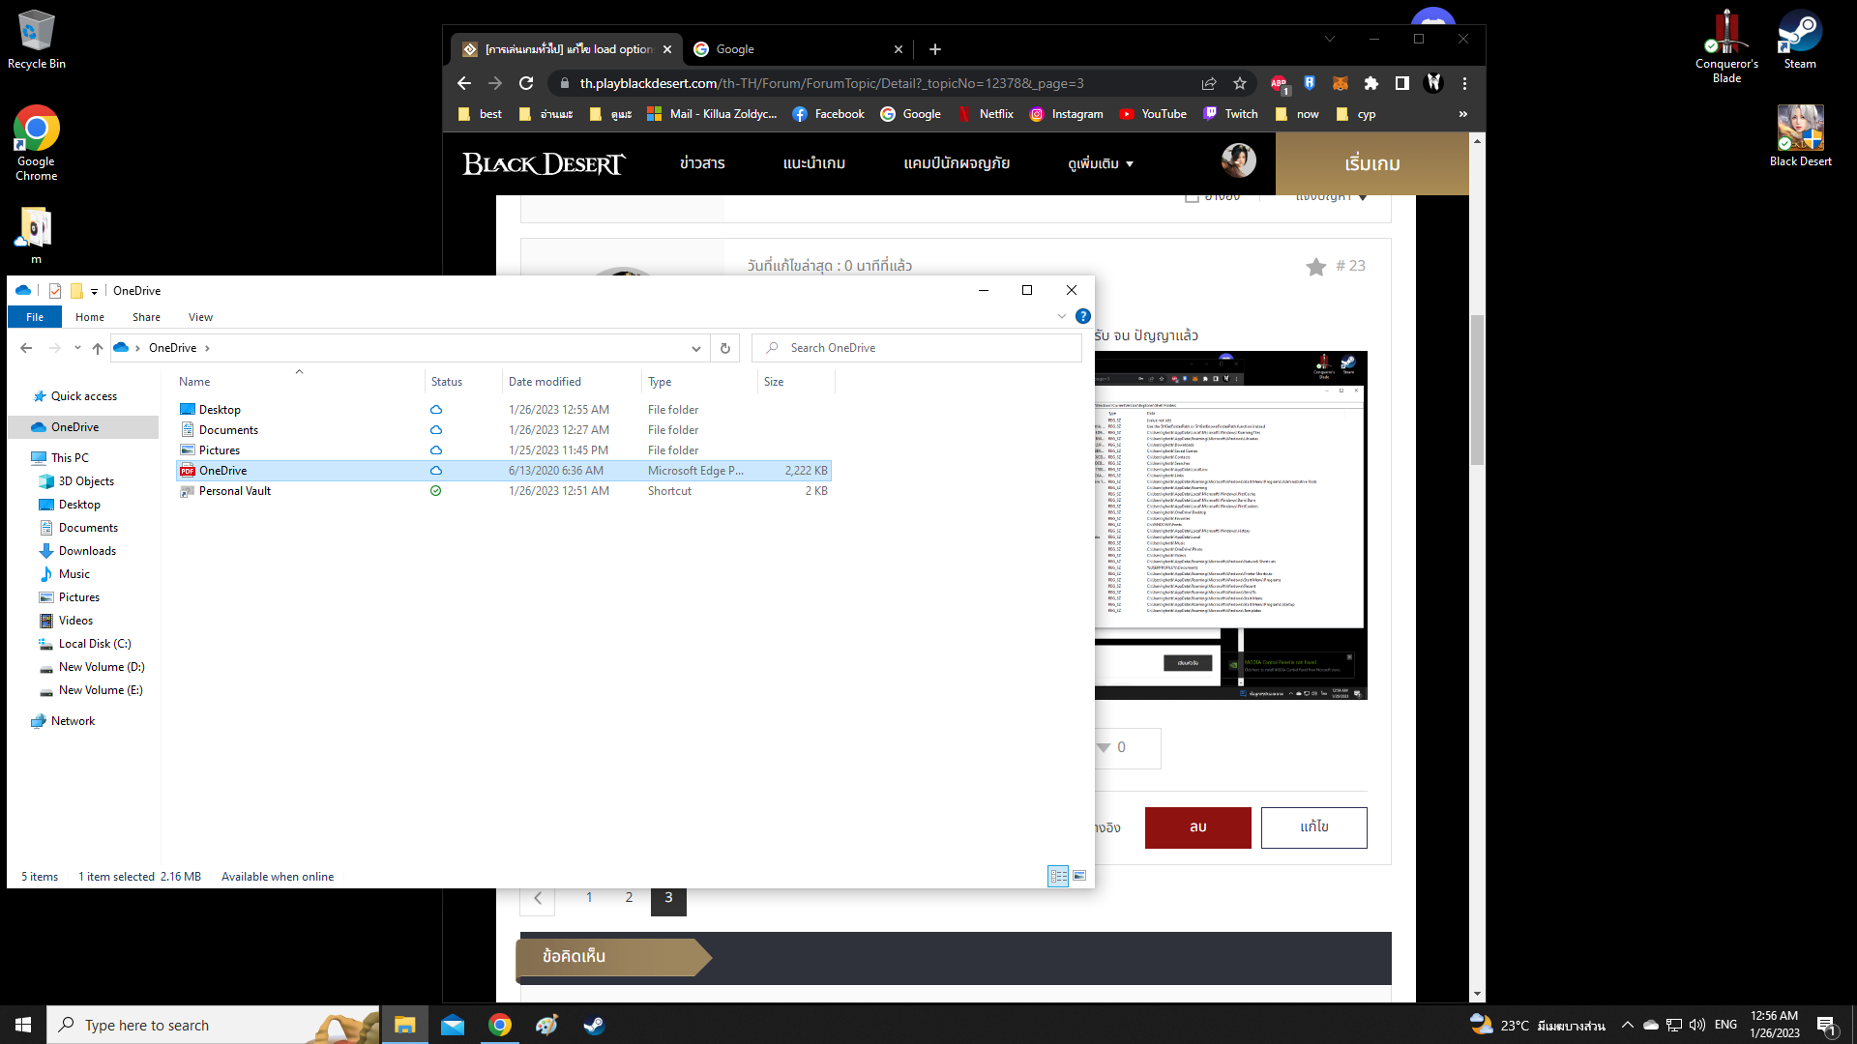The width and height of the screenshot is (1857, 1044).
Task: Click the red ลบ delete button
Action: click(1197, 827)
